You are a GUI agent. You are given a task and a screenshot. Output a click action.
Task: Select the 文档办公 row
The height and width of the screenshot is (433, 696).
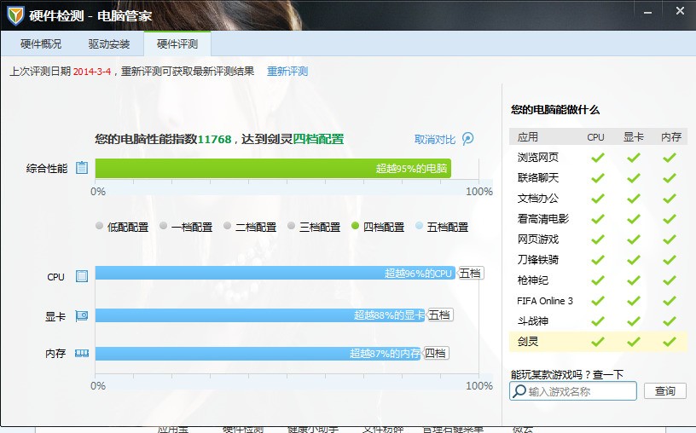598,199
